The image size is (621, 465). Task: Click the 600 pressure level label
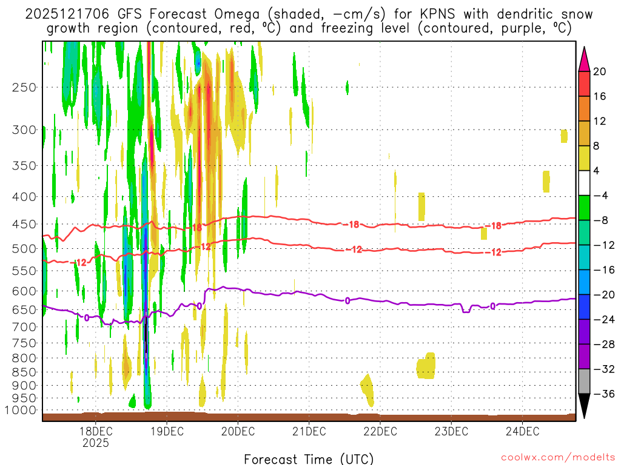(x=24, y=291)
